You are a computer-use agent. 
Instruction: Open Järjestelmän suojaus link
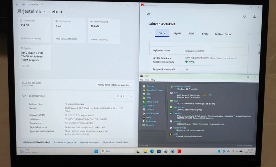tap(89, 142)
